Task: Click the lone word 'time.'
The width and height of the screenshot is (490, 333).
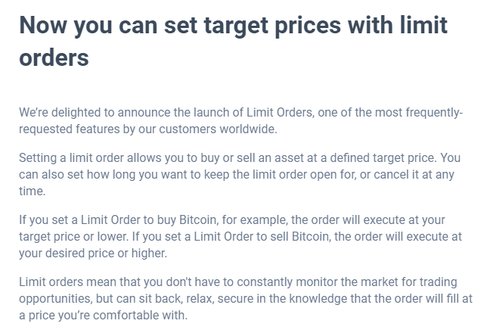Action: (x=33, y=191)
